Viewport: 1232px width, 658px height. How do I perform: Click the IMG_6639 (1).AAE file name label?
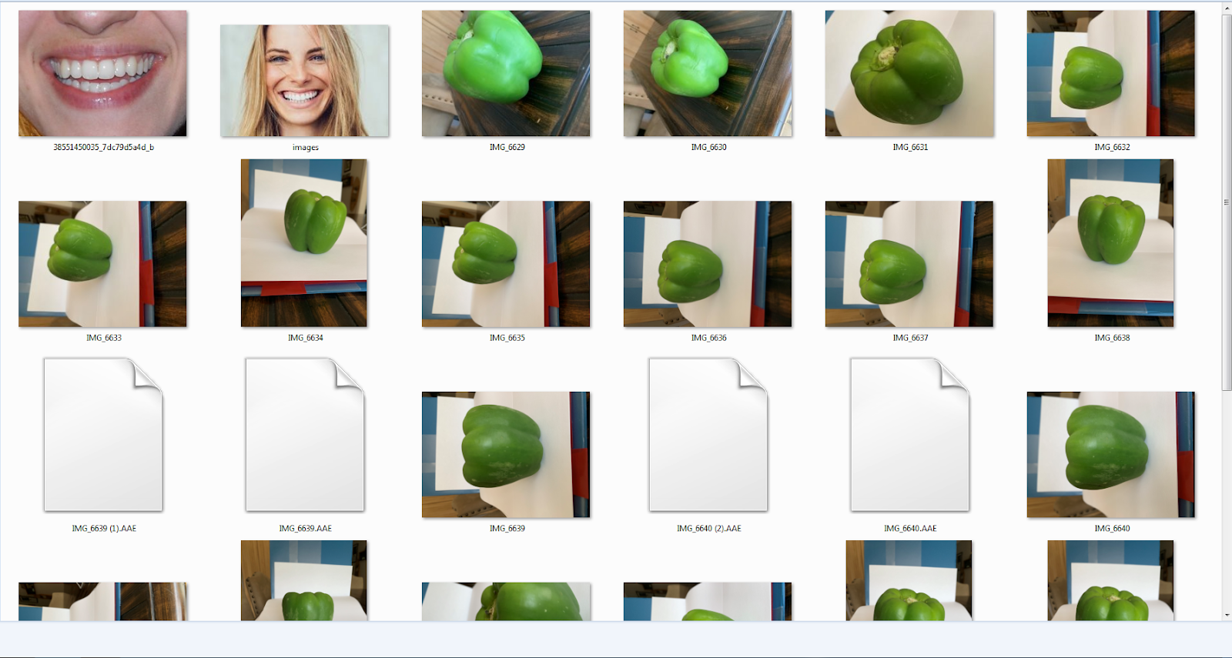[104, 529]
